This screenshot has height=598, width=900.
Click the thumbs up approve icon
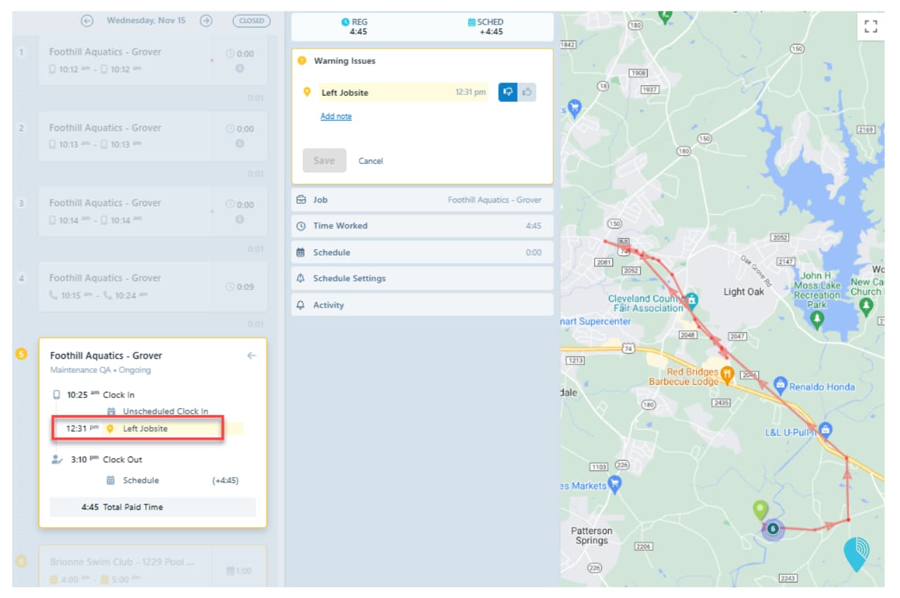click(x=527, y=92)
